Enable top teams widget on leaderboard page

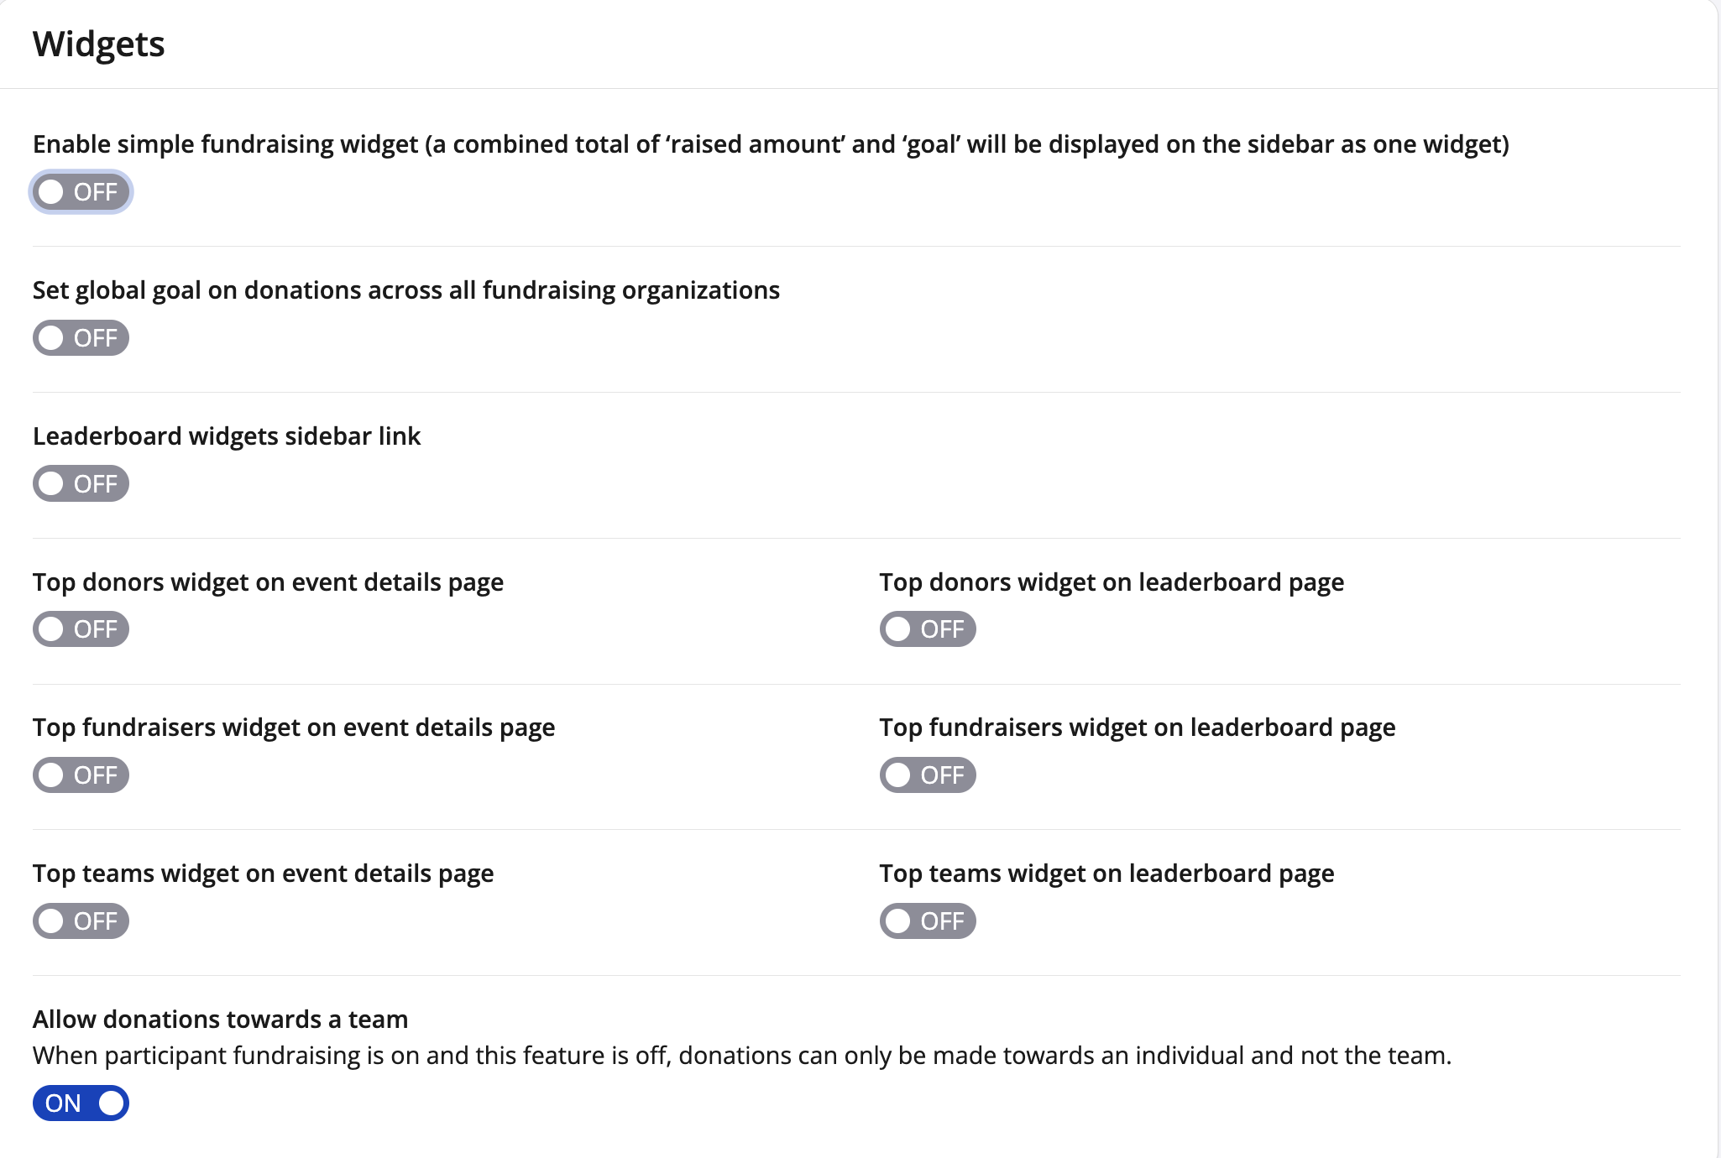[928, 921]
